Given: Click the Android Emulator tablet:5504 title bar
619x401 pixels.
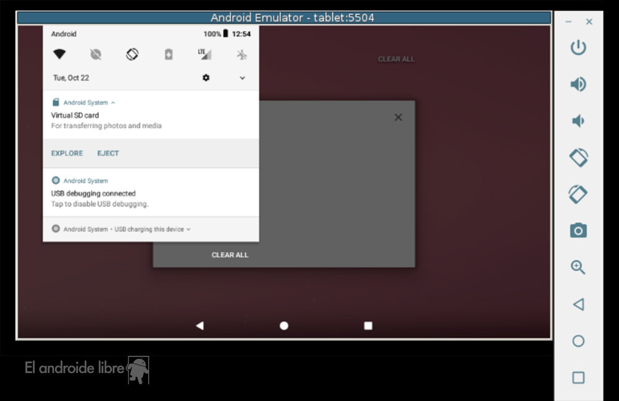Looking at the screenshot, I should 284,18.
